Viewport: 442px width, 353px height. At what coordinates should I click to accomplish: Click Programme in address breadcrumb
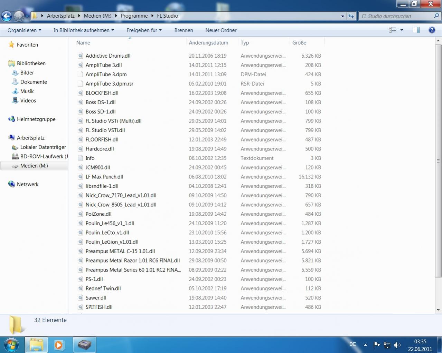pos(134,16)
